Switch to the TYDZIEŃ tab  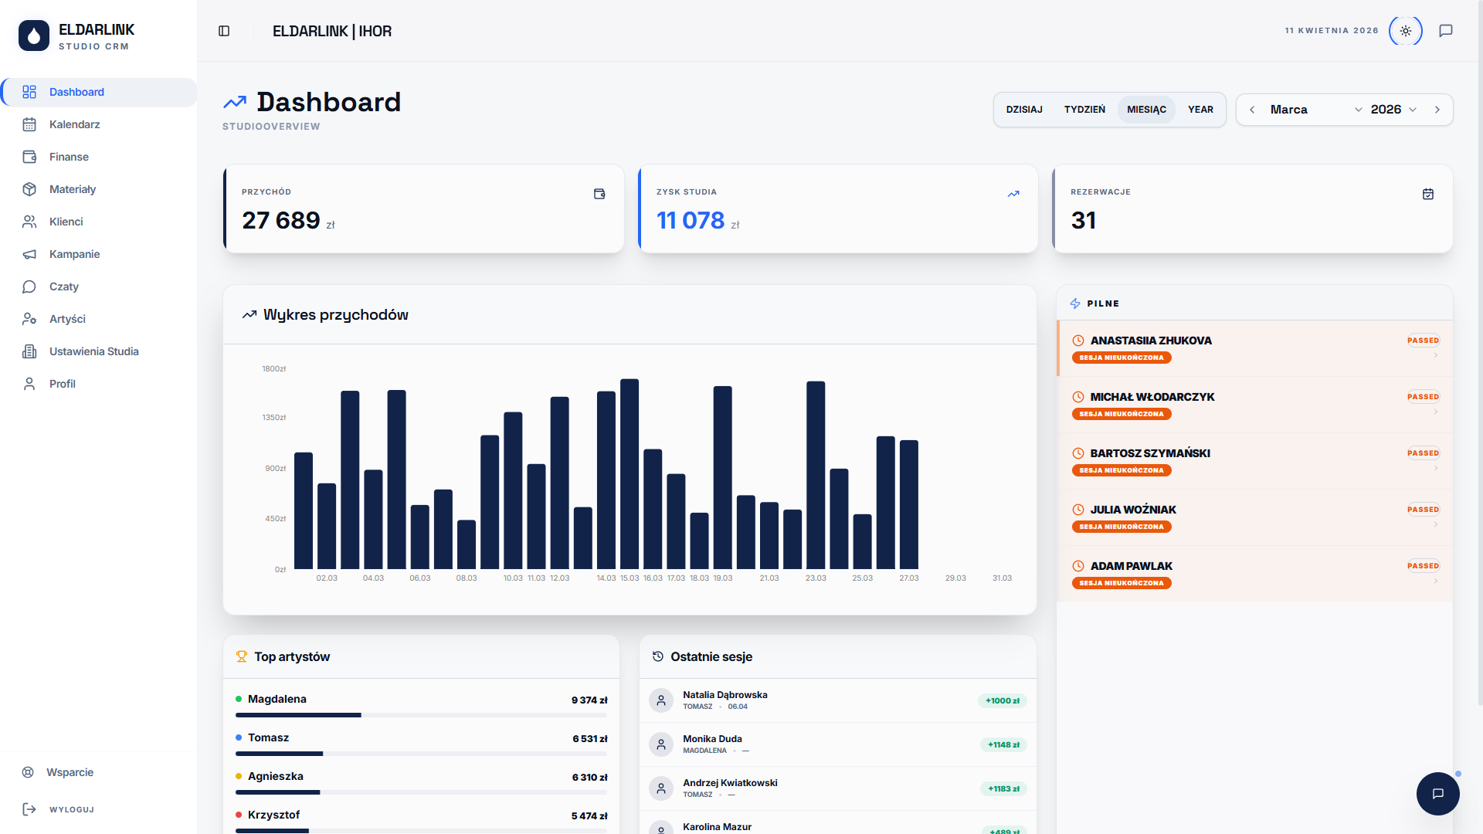coord(1084,110)
